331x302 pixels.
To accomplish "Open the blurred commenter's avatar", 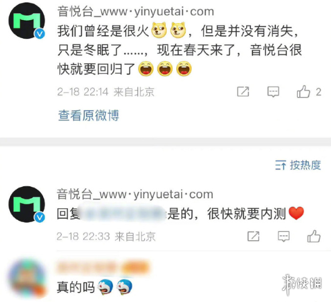I will point(27,278).
